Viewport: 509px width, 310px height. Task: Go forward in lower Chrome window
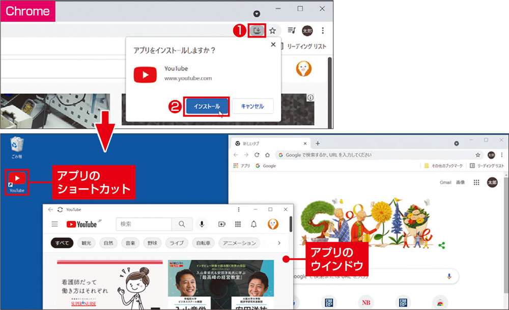pyautogui.click(x=246, y=154)
